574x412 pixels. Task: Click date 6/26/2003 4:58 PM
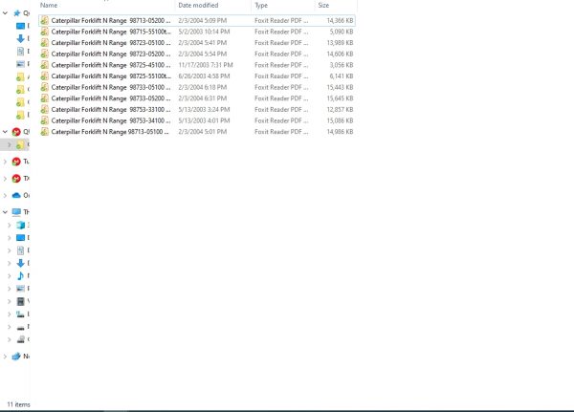tap(204, 76)
